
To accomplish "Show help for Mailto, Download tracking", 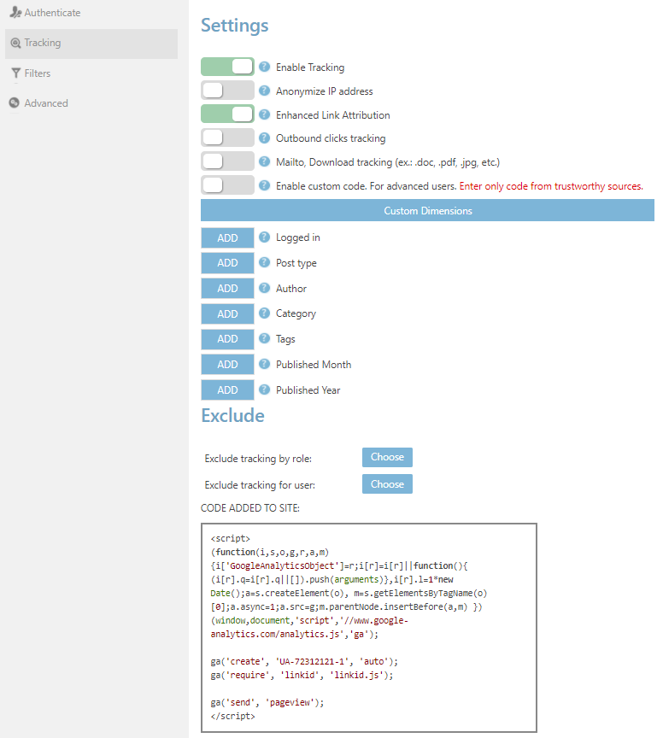I will point(265,161).
